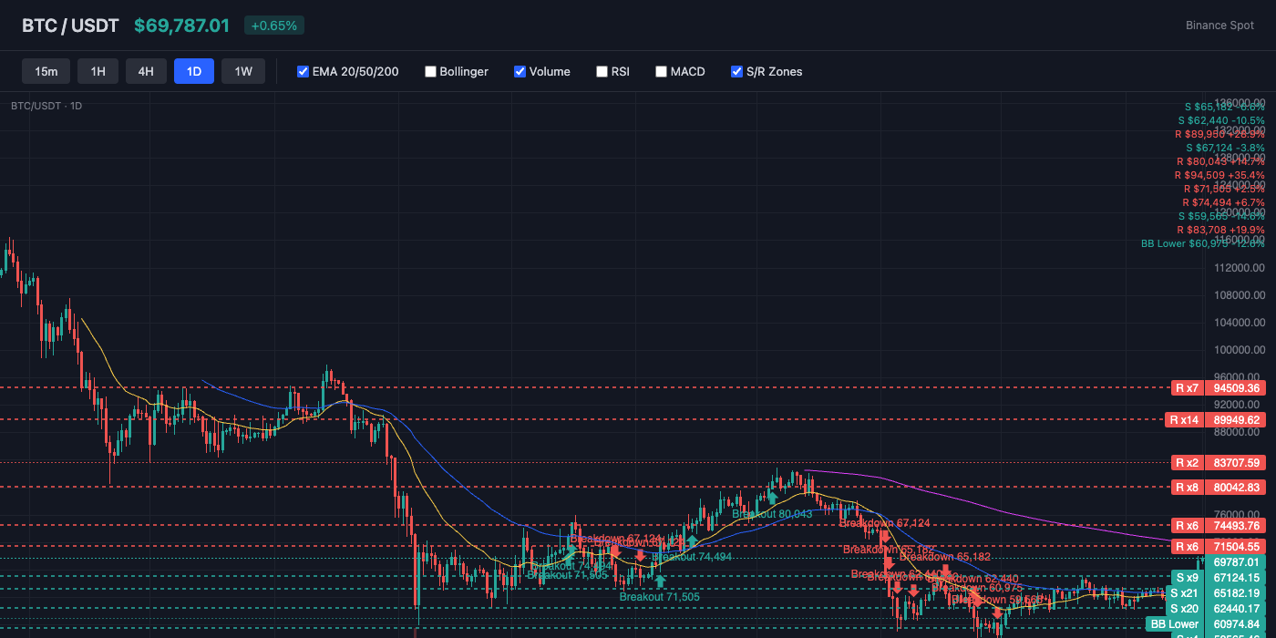Select the R x7 resistance tag

1187,387
